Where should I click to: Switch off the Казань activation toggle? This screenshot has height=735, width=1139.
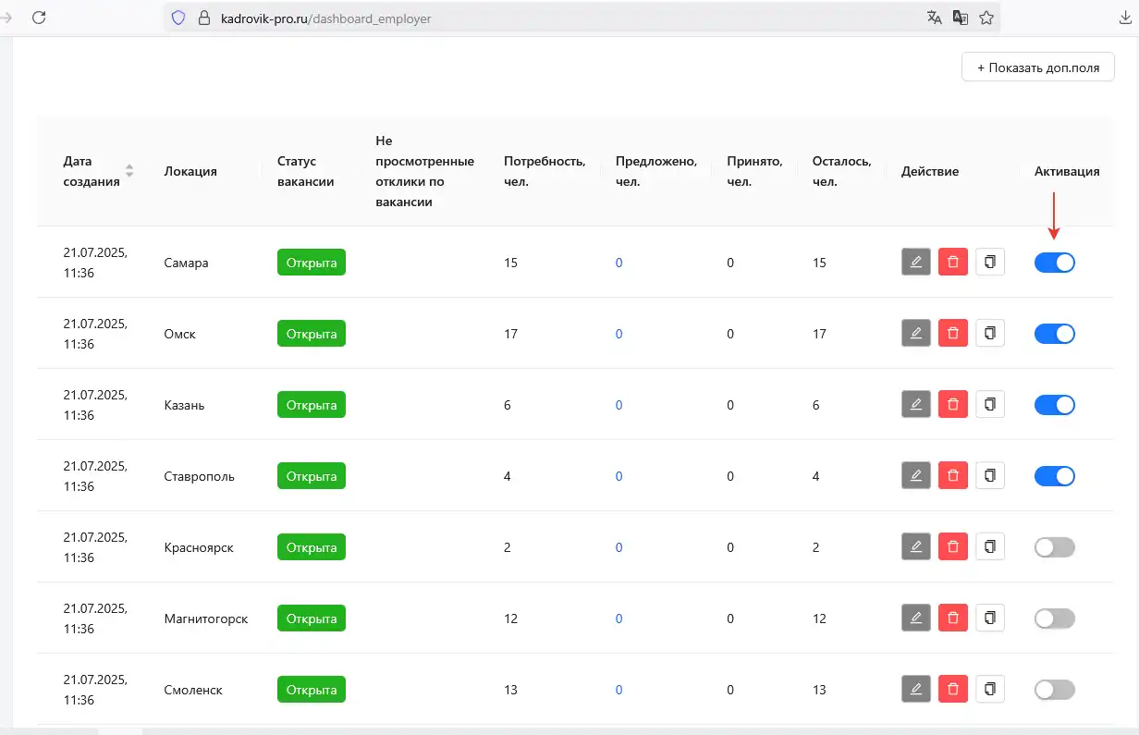1054,405
